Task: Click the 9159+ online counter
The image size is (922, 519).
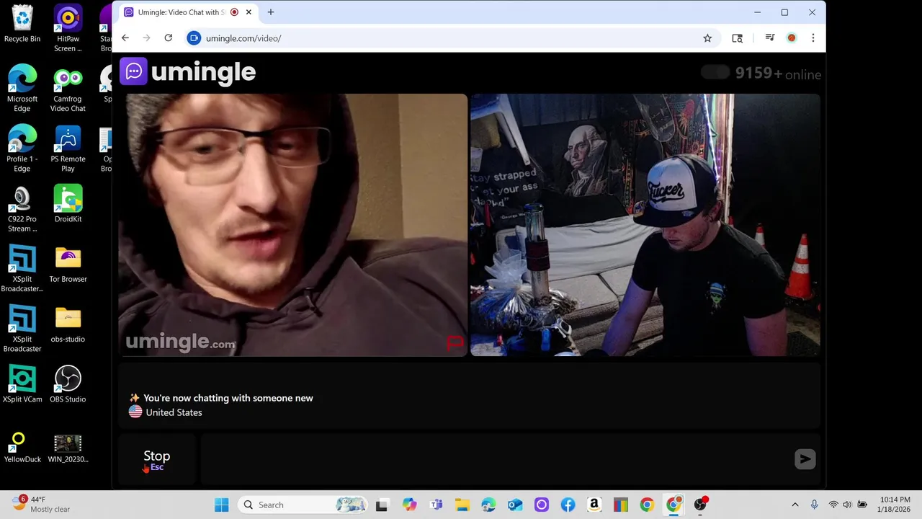Action: pos(778,74)
